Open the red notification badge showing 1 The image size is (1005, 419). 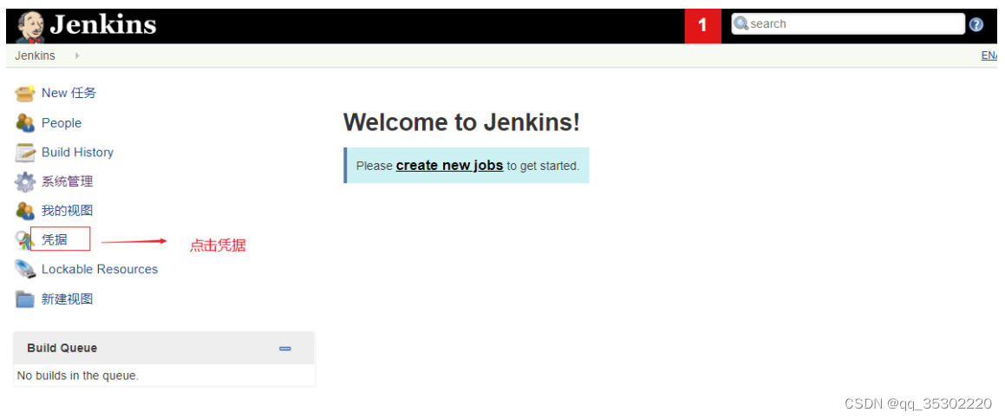(x=702, y=26)
